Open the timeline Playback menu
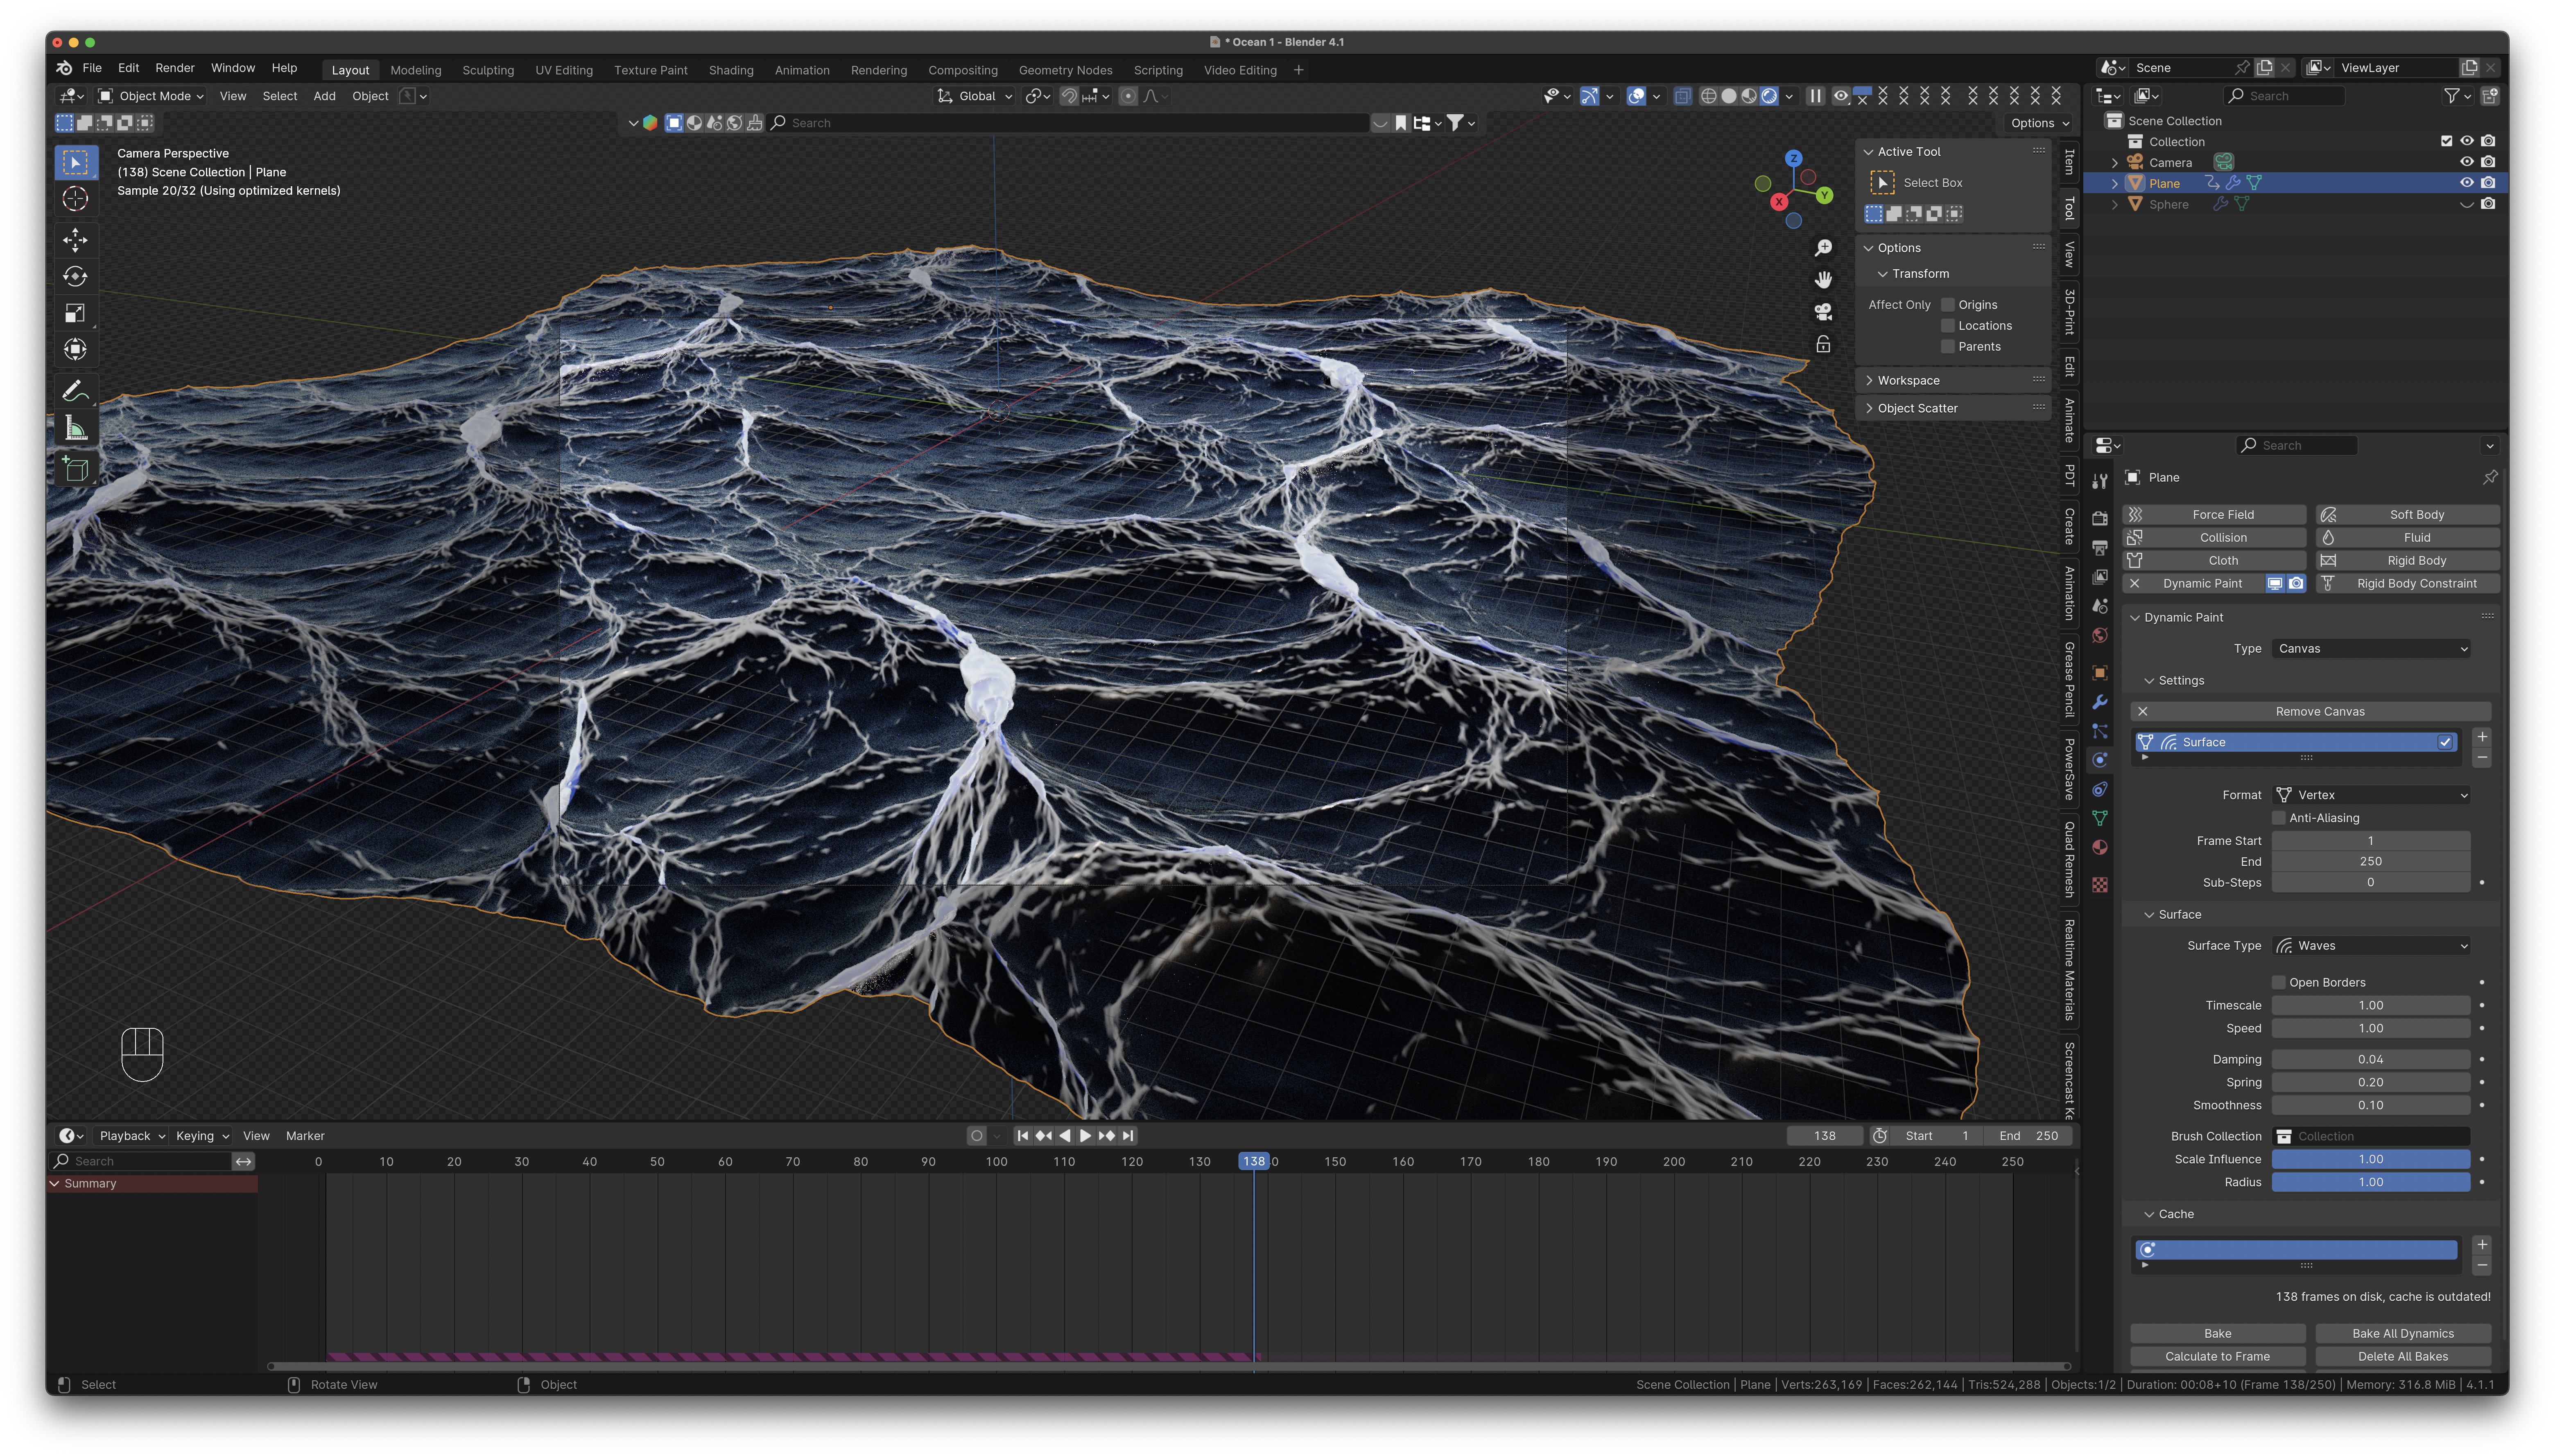 (132, 1136)
